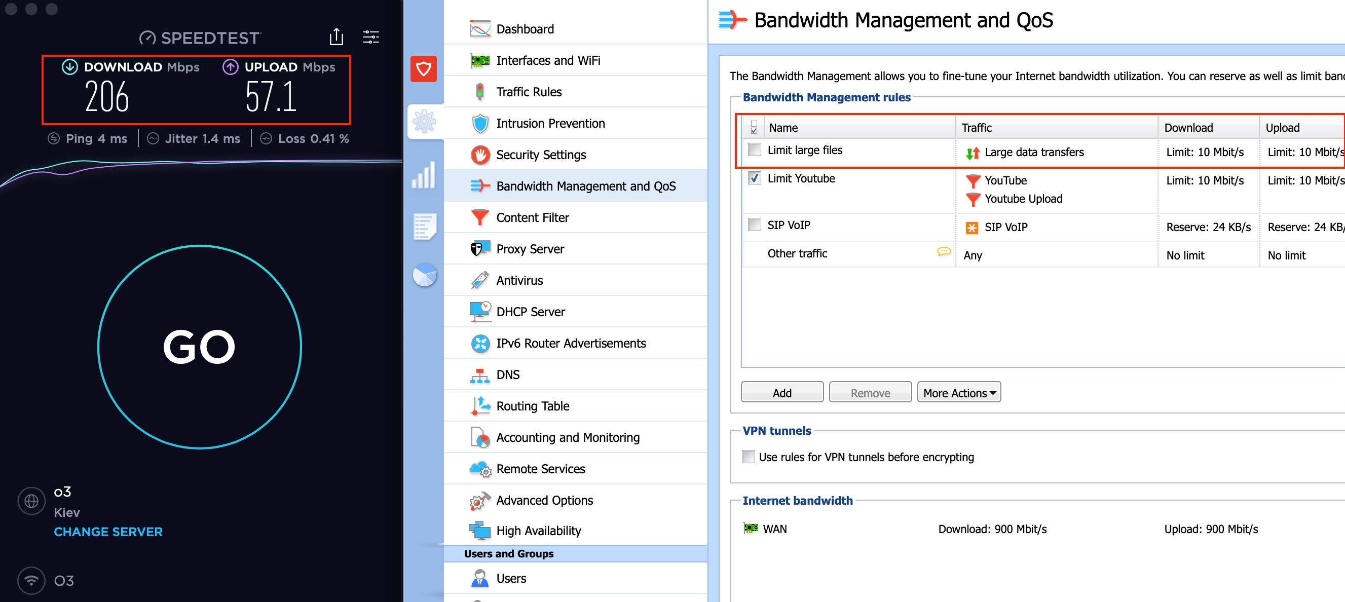
Task: Open the logs document sidebar icon
Action: coord(424,226)
